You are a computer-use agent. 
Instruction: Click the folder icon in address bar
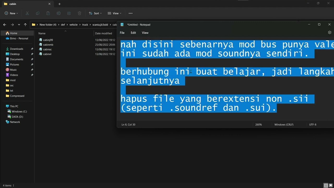tap(33, 25)
